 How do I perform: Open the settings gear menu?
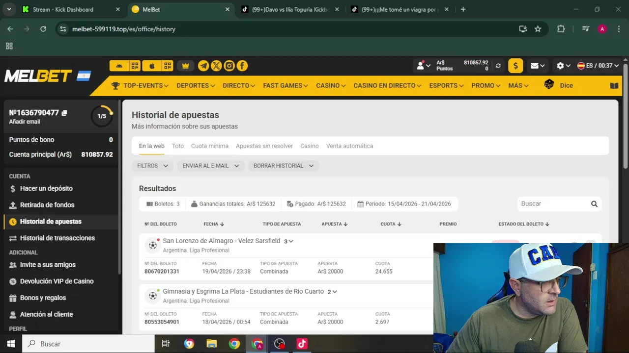(x=563, y=66)
